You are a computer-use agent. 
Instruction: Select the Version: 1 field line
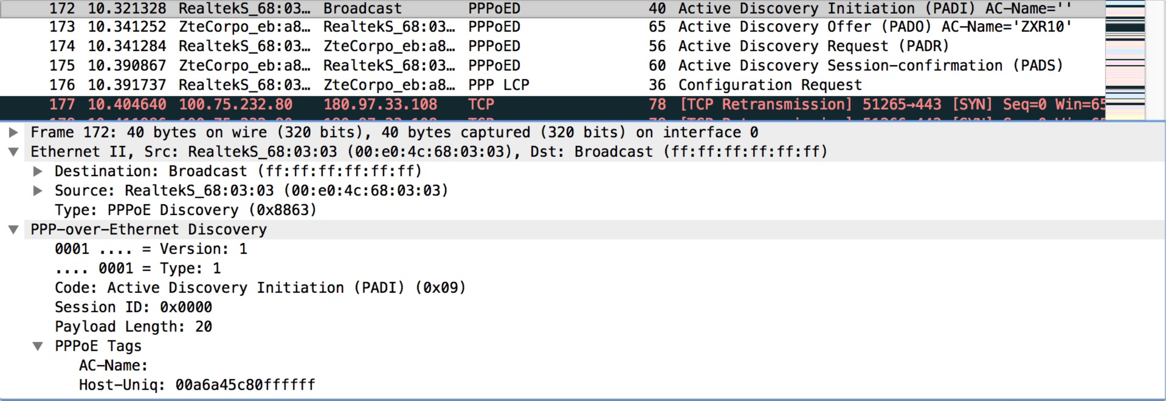coord(151,249)
